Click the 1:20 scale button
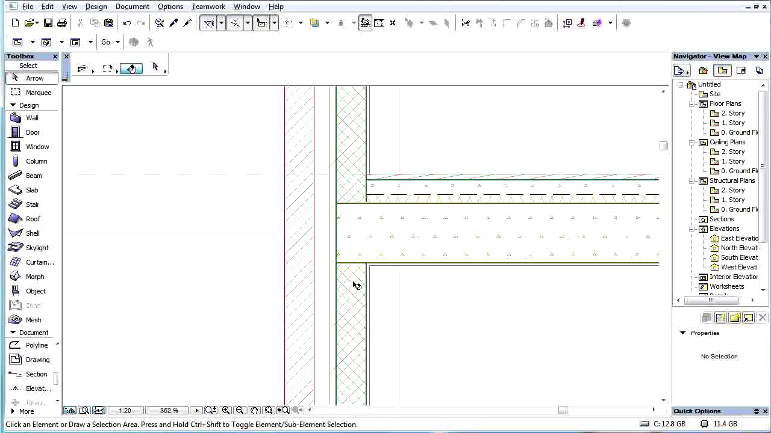The height and width of the screenshot is (433, 771). pyautogui.click(x=125, y=410)
